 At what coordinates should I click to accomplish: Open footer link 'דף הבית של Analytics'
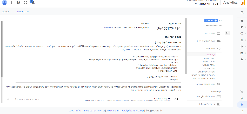pos(133,111)
